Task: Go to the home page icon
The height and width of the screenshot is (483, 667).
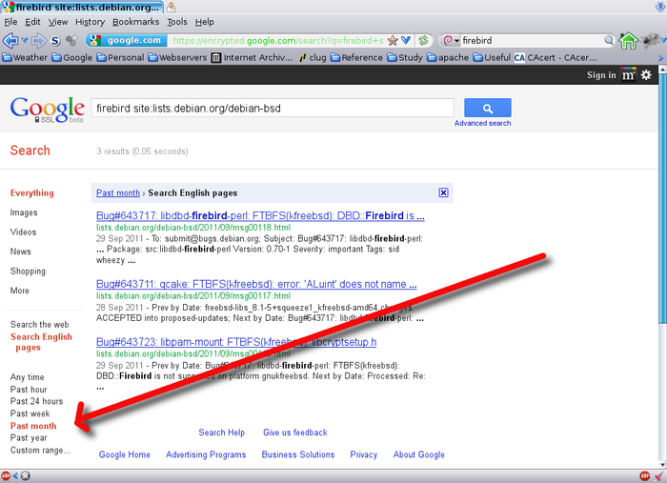Action: (628, 41)
